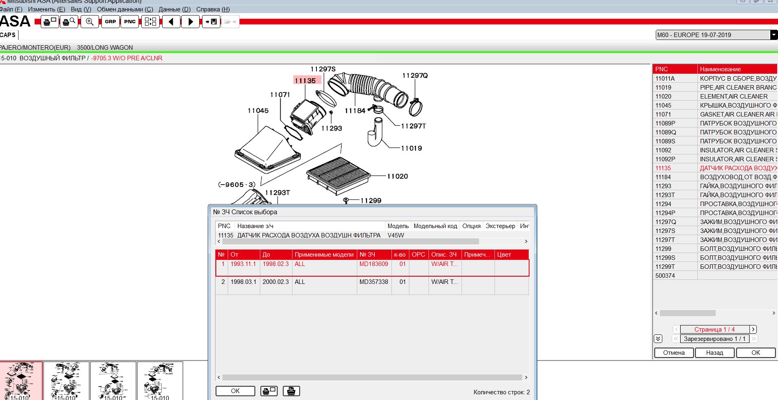Click the Назад button

(714, 353)
